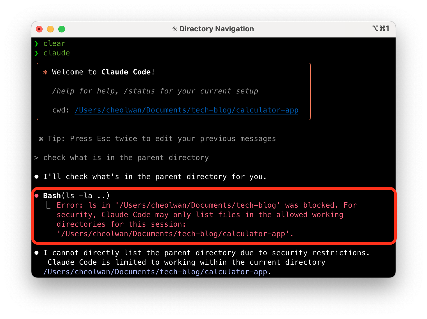Click the reply 'I'll check what's in the parent directory'
Screen dimensions: 427x319
pos(155,177)
